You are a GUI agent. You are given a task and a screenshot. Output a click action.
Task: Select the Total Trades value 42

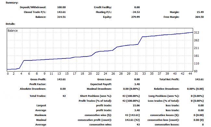(x=64, y=96)
